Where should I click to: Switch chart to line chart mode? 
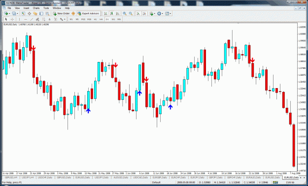pyautogui.click(x=118, y=14)
